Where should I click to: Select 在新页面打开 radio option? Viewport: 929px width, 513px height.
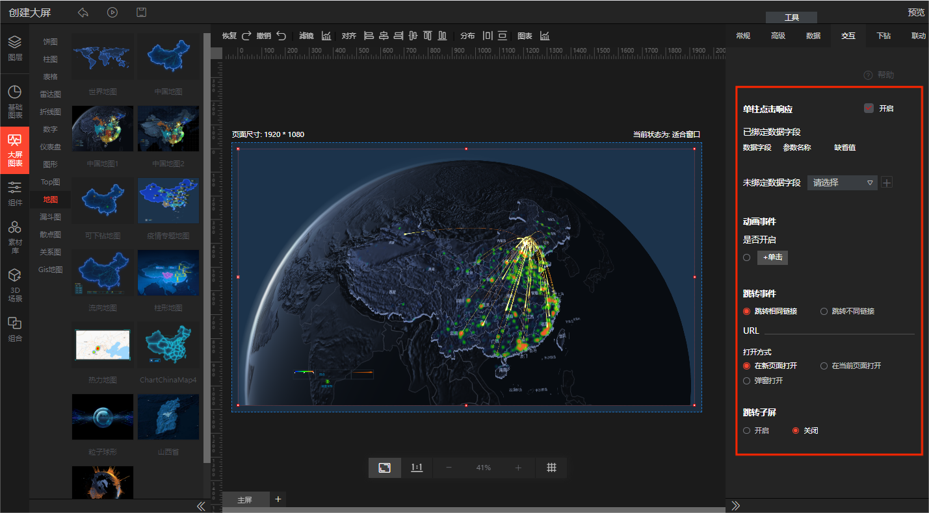747,366
